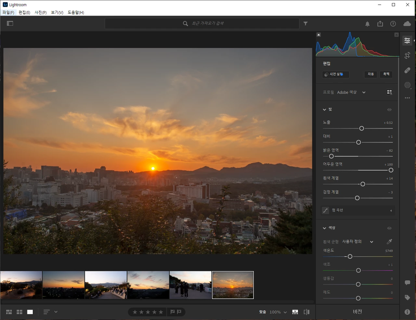The image size is (416, 320).
Task: Expand the Adobe 색상 profile dropdown
Action: 364,92
